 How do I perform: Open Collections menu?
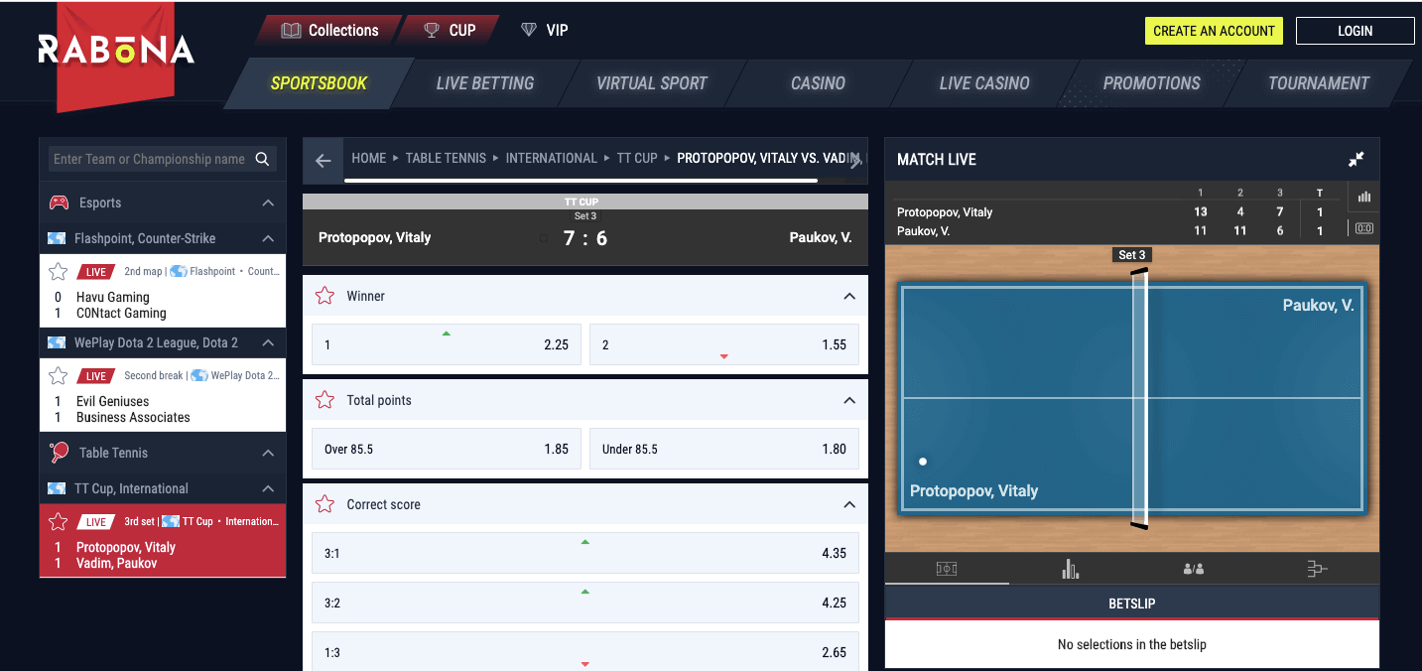pyautogui.click(x=330, y=30)
